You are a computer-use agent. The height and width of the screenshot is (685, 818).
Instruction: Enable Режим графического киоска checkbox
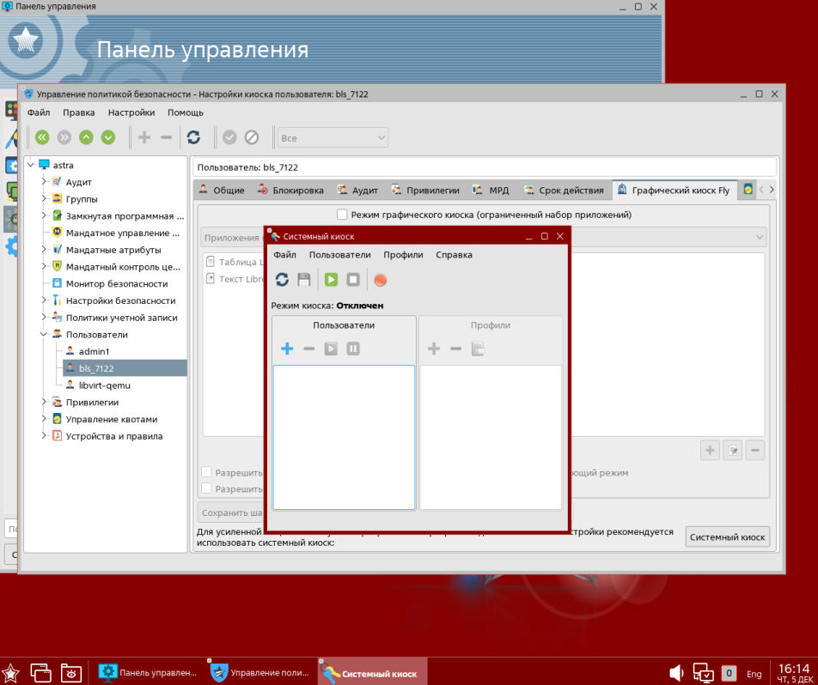point(342,215)
